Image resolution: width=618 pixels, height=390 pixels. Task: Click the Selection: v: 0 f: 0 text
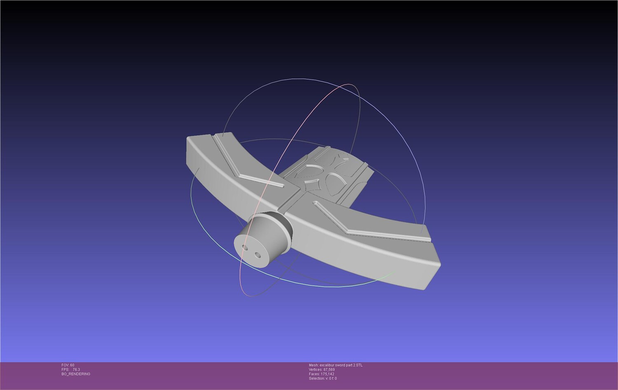[323, 379]
